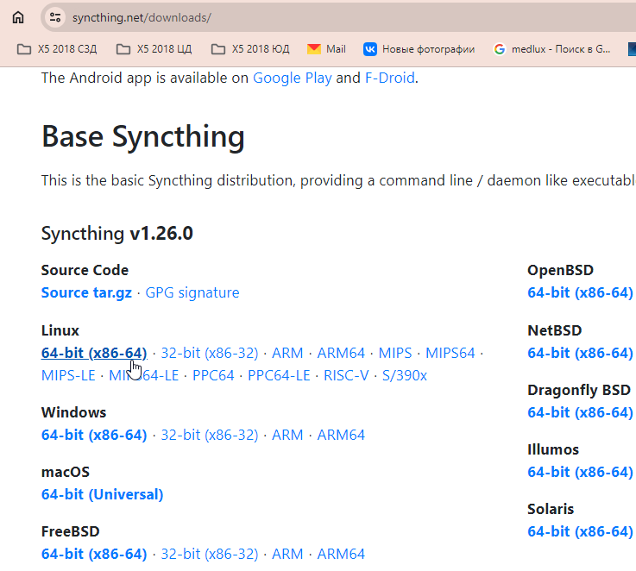Screen dimensions: 636x571
Task: Click the Dragonfly BSD section label
Action: [x=579, y=391]
